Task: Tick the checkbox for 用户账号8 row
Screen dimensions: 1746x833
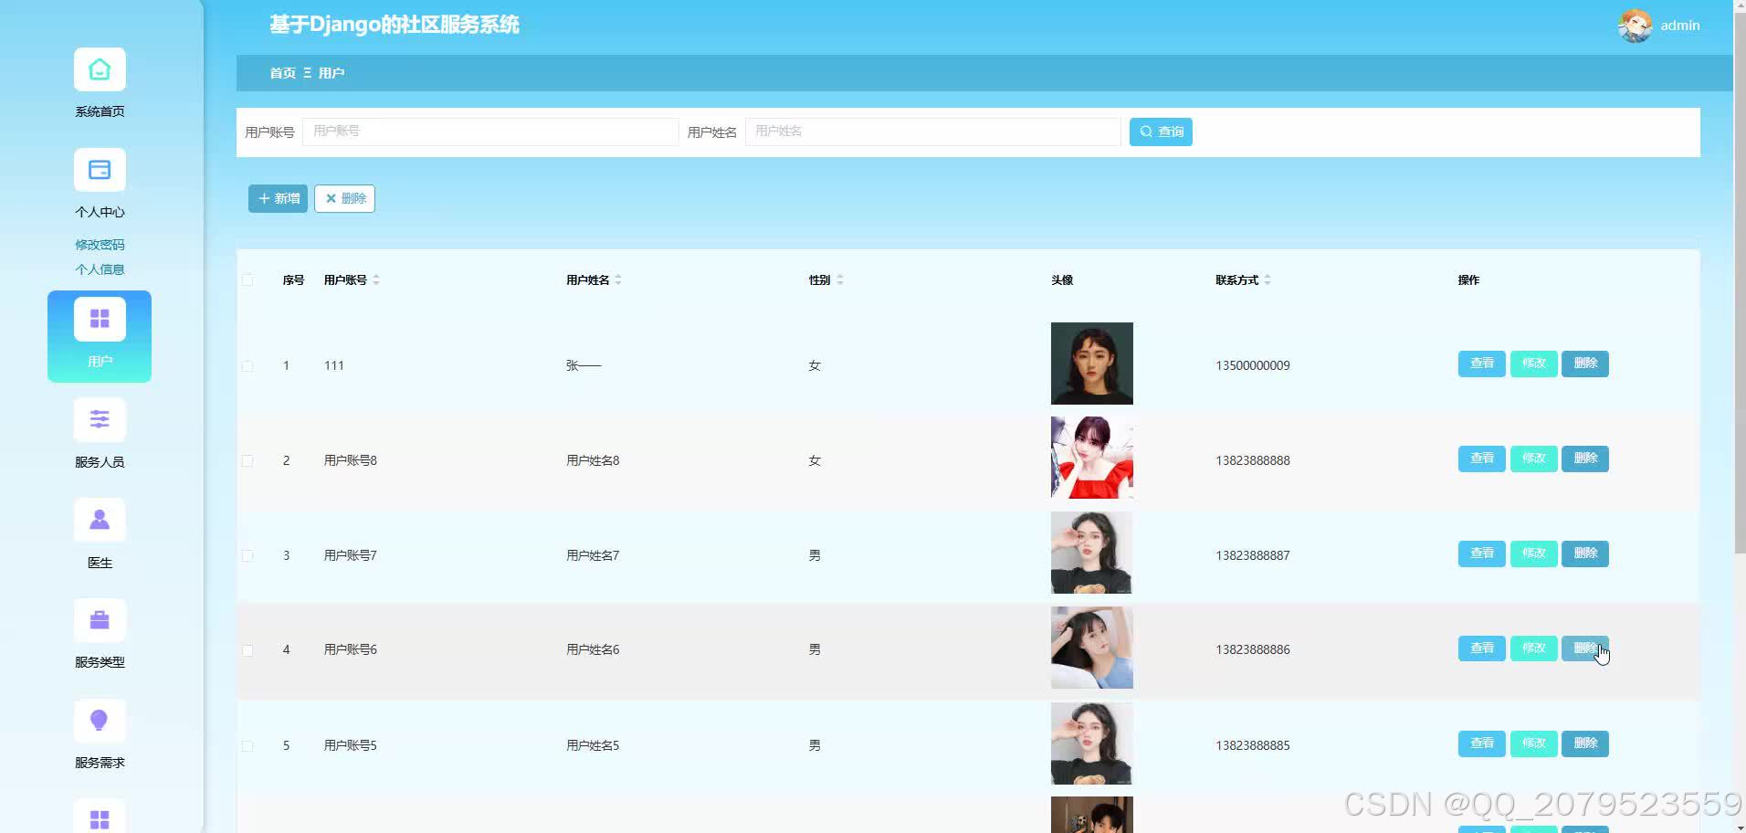Action: pyautogui.click(x=247, y=460)
